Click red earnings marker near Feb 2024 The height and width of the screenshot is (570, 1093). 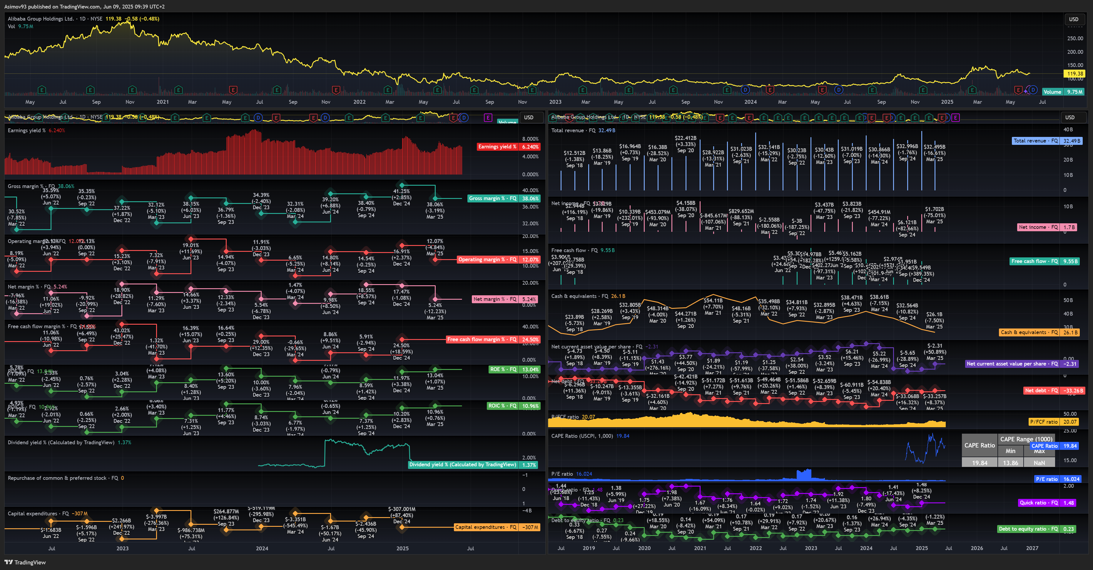tap(770, 90)
